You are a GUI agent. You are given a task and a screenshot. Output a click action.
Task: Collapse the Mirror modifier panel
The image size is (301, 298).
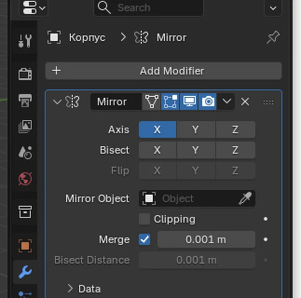point(57,102)
